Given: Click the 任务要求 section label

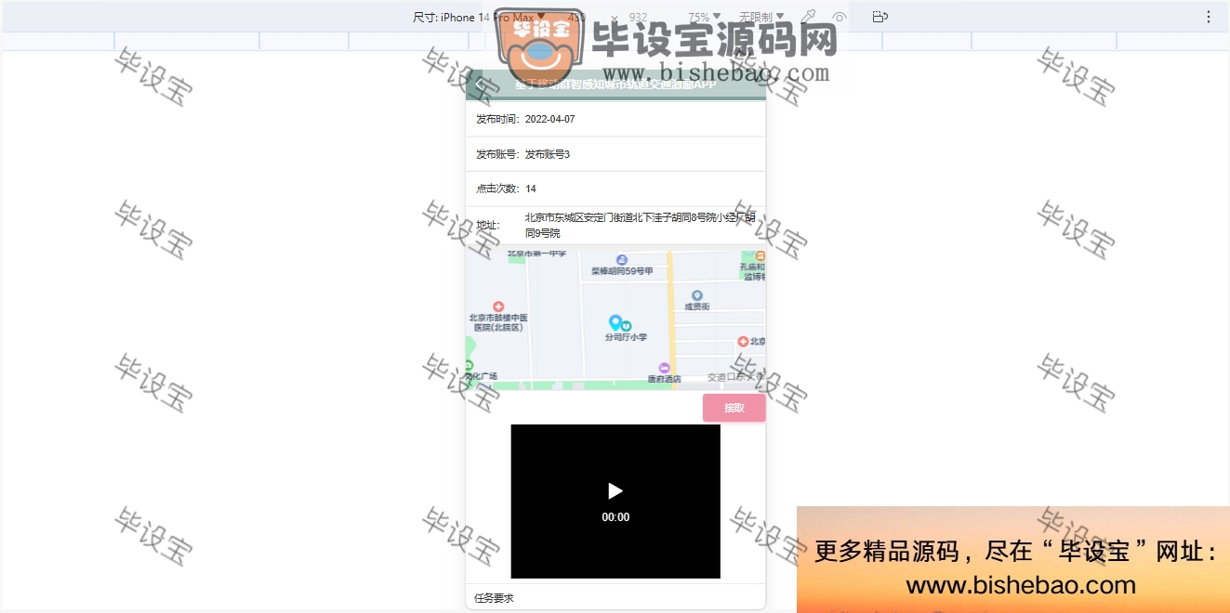Looking at the screenshot, I should tap(494, 598).
